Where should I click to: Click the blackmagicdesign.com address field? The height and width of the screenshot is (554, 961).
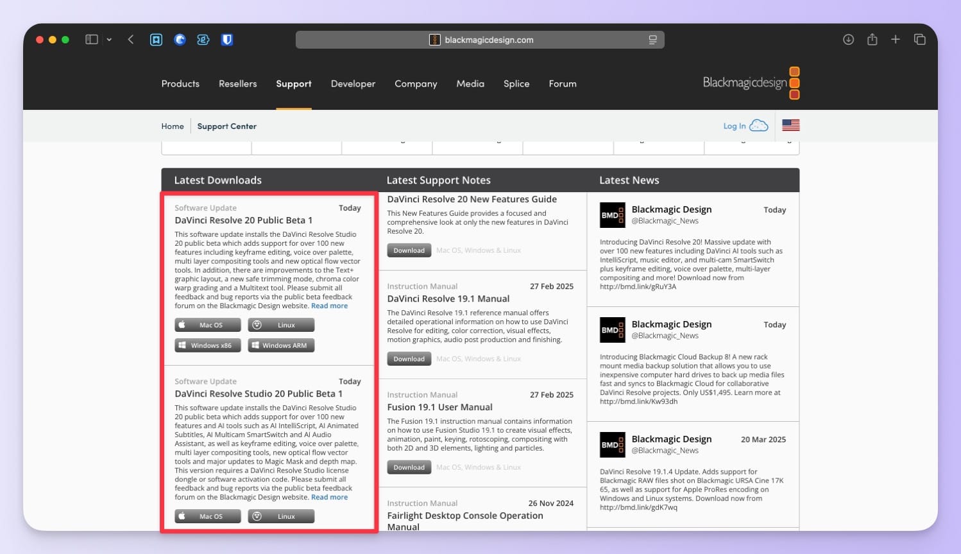point(480,40)
